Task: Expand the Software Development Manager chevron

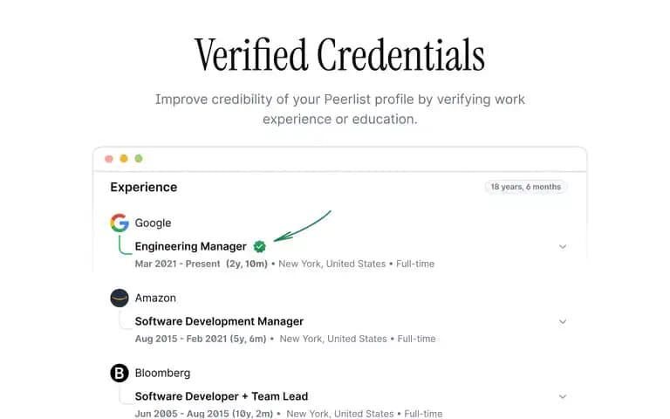Action: (563, 321)
